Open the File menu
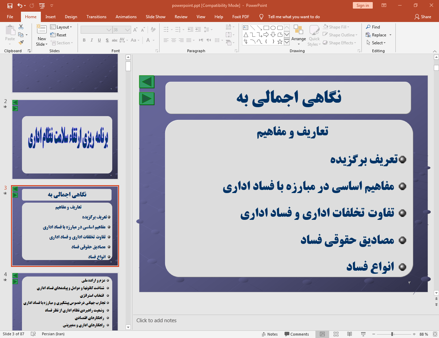 click(x=10, y=17)
